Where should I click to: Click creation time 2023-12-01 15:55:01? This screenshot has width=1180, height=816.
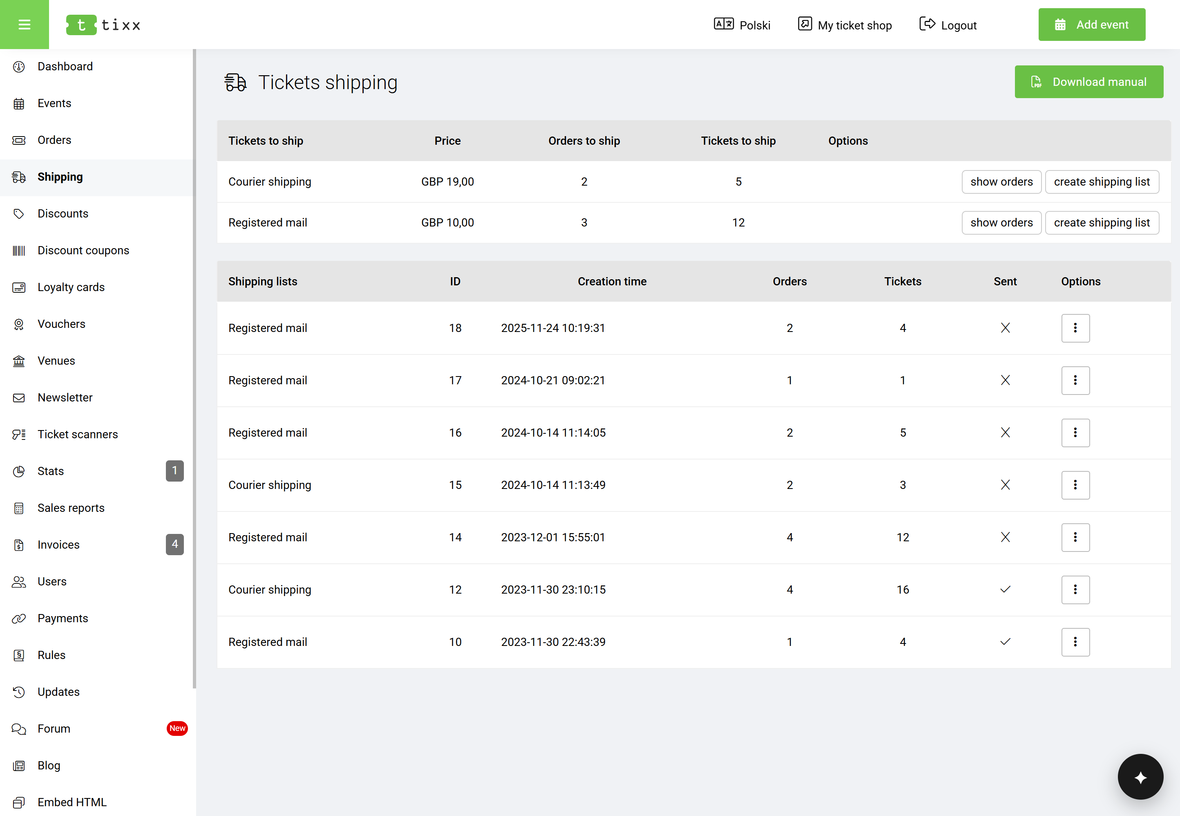(x=552, y=537)
